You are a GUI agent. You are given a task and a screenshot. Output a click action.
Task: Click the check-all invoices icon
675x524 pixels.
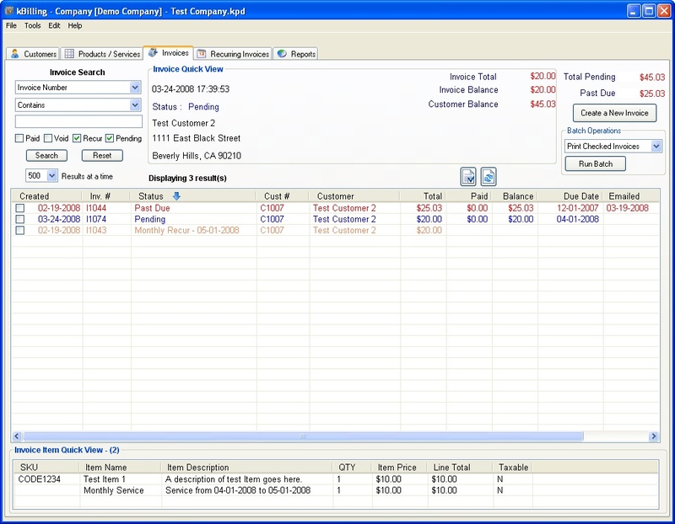468,177
